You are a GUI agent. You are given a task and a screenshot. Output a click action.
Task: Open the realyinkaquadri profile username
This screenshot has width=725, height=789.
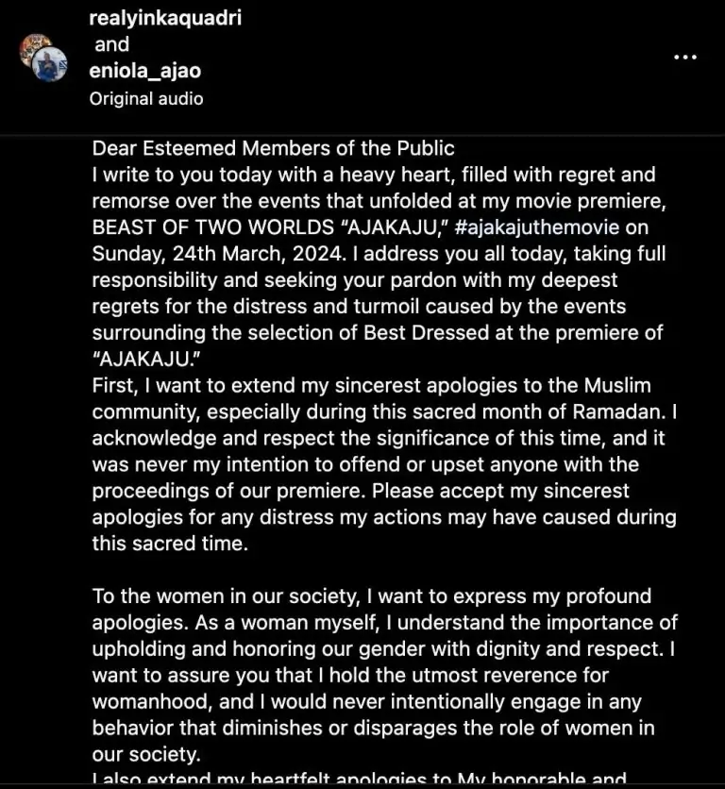point(165,18)
